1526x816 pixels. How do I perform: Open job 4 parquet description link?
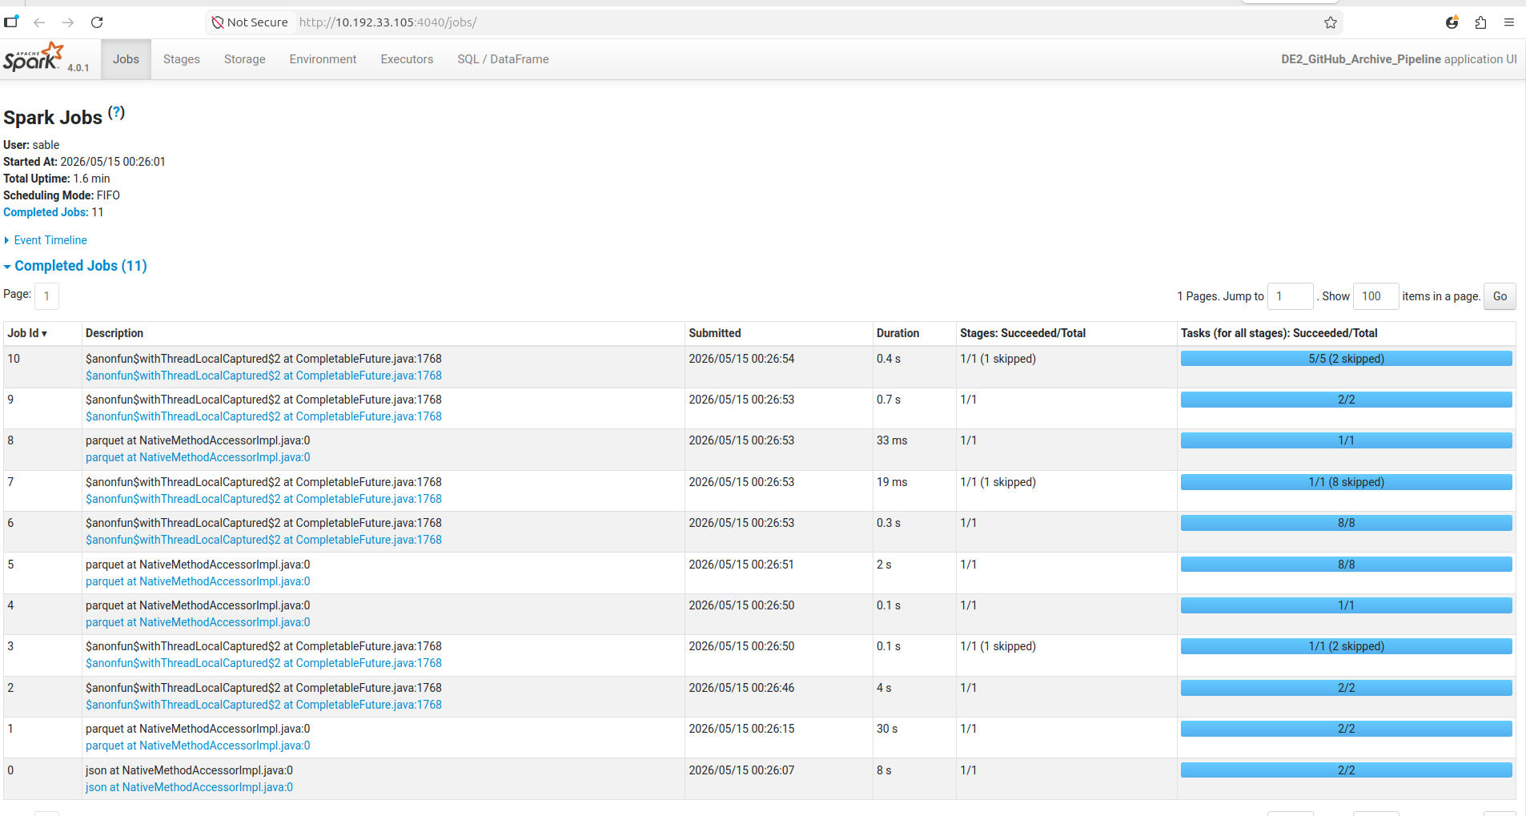(x=198, y=622)
